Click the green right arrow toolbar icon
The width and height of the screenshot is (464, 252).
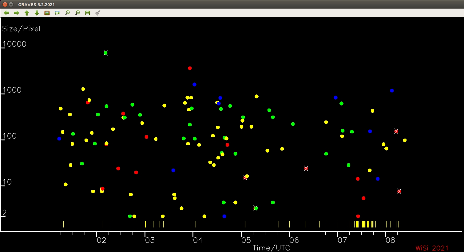[x=17, y=13]
